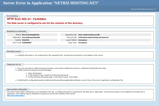Click the 'Anonymous' Logon Method value
Viewport: 159px width, 106px height.
pyautogui.click(x=83, y=40)
